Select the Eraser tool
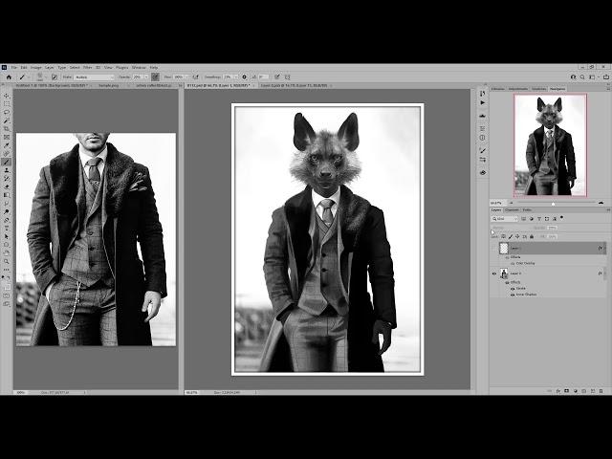This screenshot has width=612, height=459. pyautogui.click(x=7, y=187)
